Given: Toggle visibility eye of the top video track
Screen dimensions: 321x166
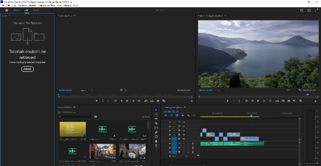Looking at the screenshot, I should click(184, 122).
